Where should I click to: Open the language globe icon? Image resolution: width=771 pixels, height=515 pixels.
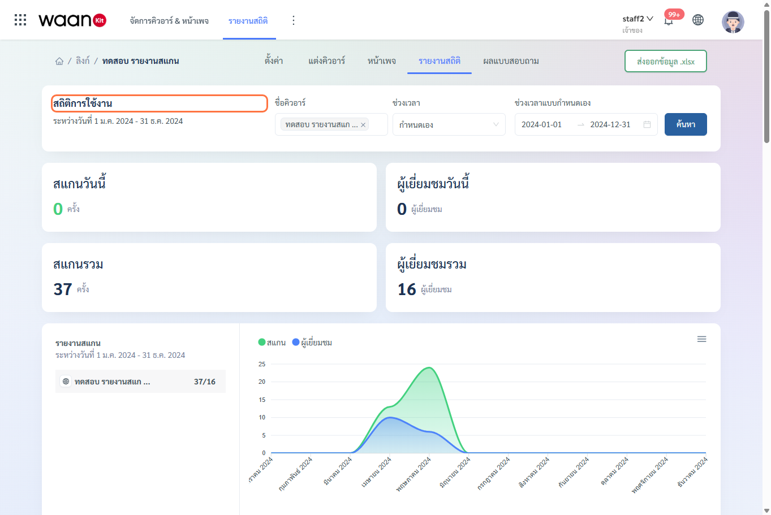[698, 20]
